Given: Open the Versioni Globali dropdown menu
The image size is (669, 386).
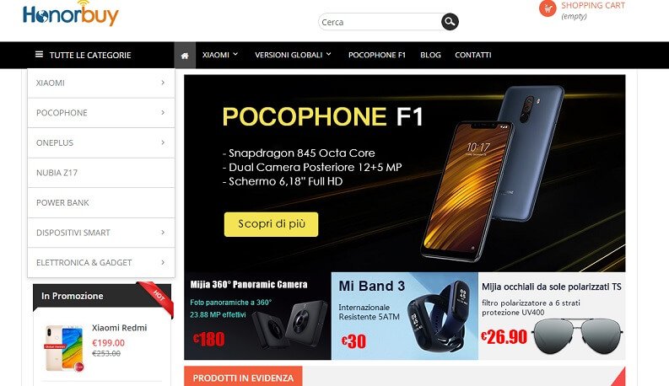Looking at the screenshot, I should point(293,55).
